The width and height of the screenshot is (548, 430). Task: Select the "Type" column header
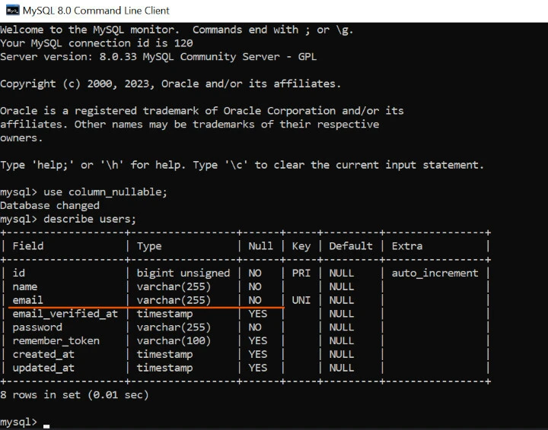click(149, 246)
